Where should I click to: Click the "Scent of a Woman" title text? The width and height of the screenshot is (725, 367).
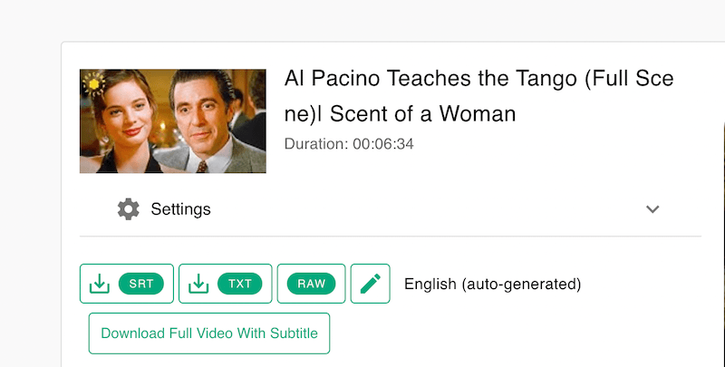[x=422, y=114]
